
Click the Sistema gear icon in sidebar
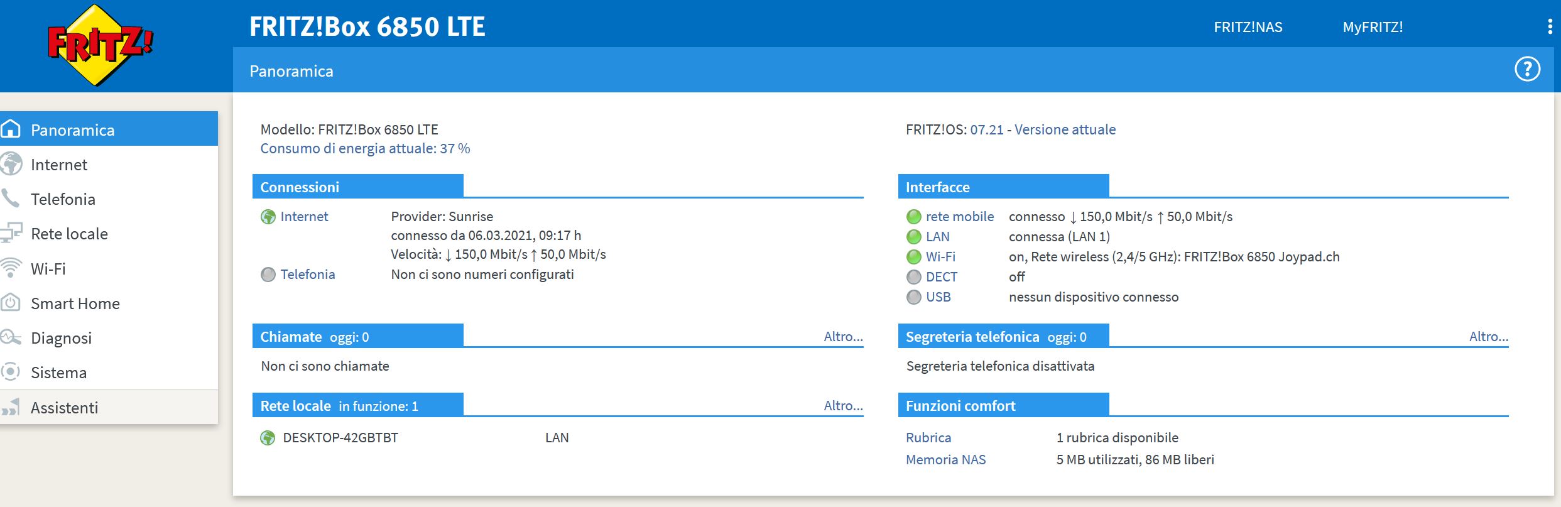coord(10,372)
